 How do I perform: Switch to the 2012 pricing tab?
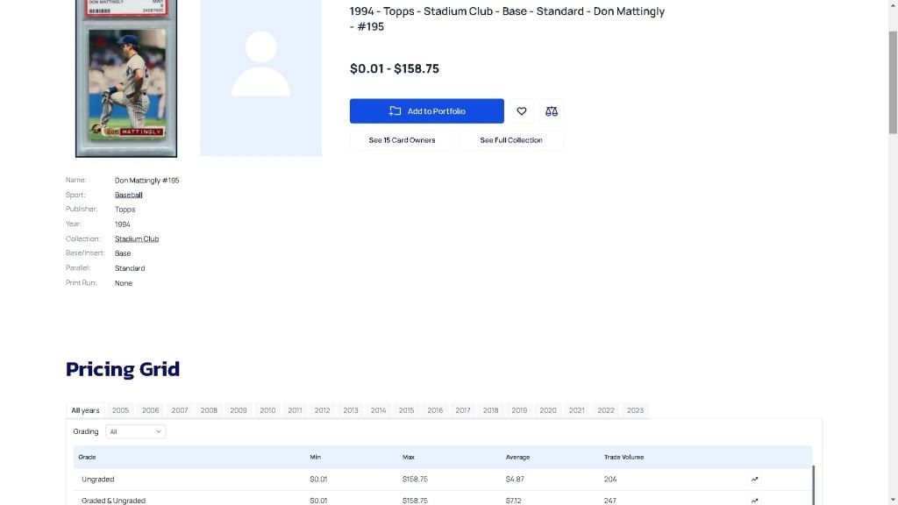click(322, 410)
